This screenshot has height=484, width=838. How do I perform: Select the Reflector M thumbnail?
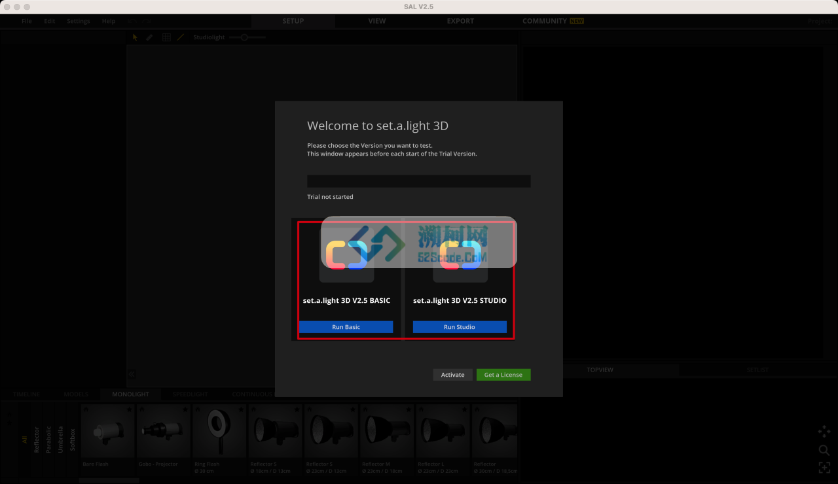coord(388,431)
